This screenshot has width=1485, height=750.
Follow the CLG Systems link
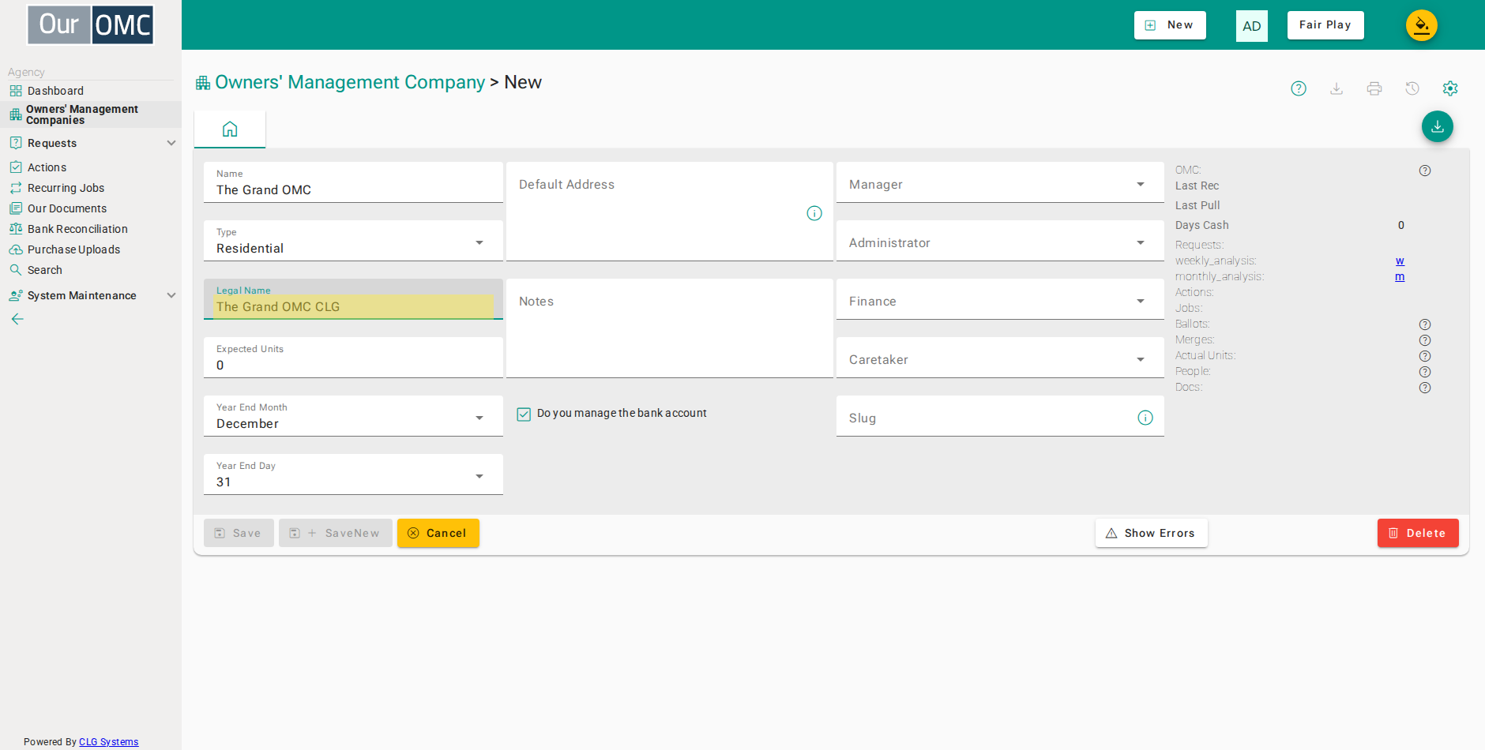pos(109,742)
